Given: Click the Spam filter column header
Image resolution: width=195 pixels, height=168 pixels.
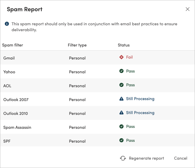Looking at the screenshot, I should (x=13, y=45).
